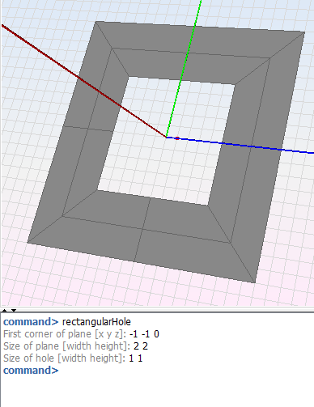The width and height of the screenshot is (314, 407).
Task: Click the plate's top-left outer corner
Action: 96,21
